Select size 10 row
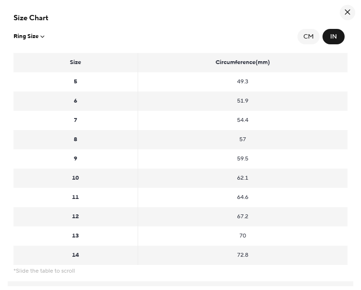This screenshot has height=290, width=361. point(180,178)
